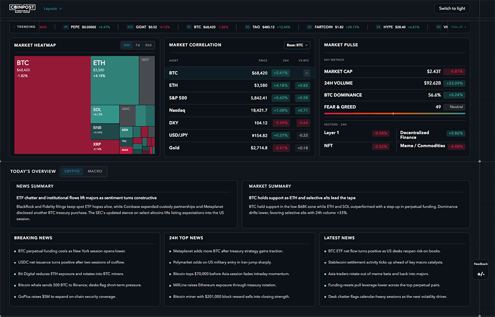Click the +/- feedback icon
495x317 pixels.
coord(481,274)
